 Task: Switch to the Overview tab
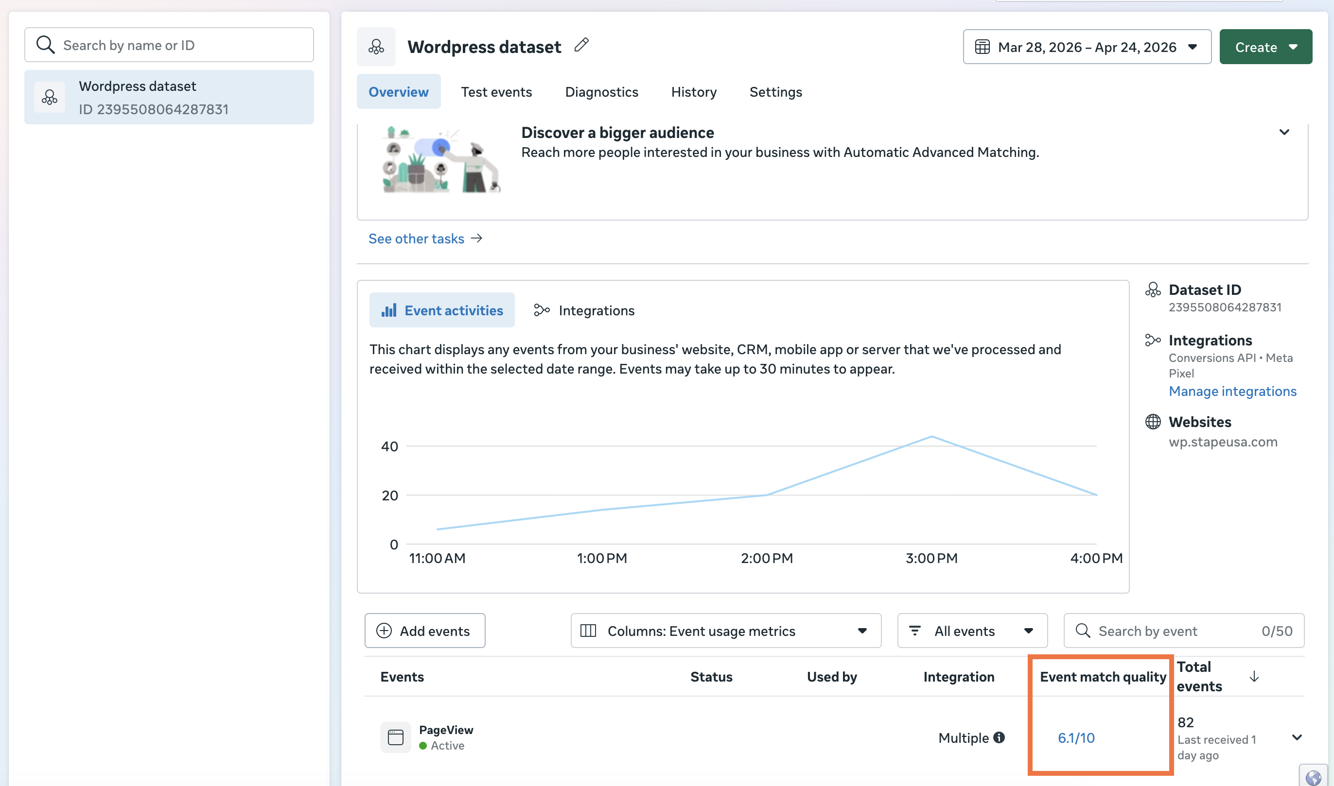pyautogui.click(x=398, y=92)
